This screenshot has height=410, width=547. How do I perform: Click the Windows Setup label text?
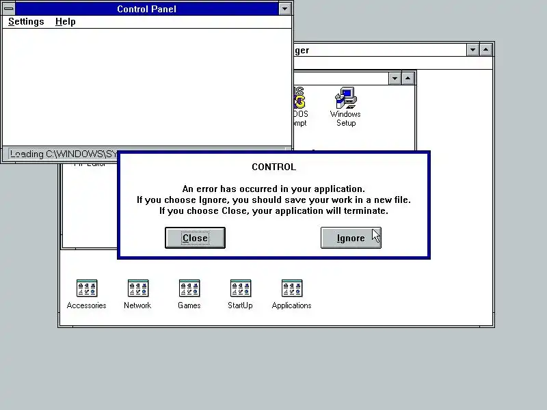346,118
